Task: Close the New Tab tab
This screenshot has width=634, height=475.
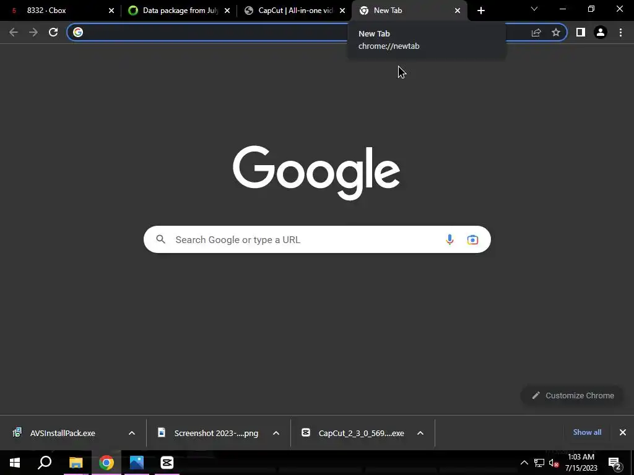Action: pos(458,11)
